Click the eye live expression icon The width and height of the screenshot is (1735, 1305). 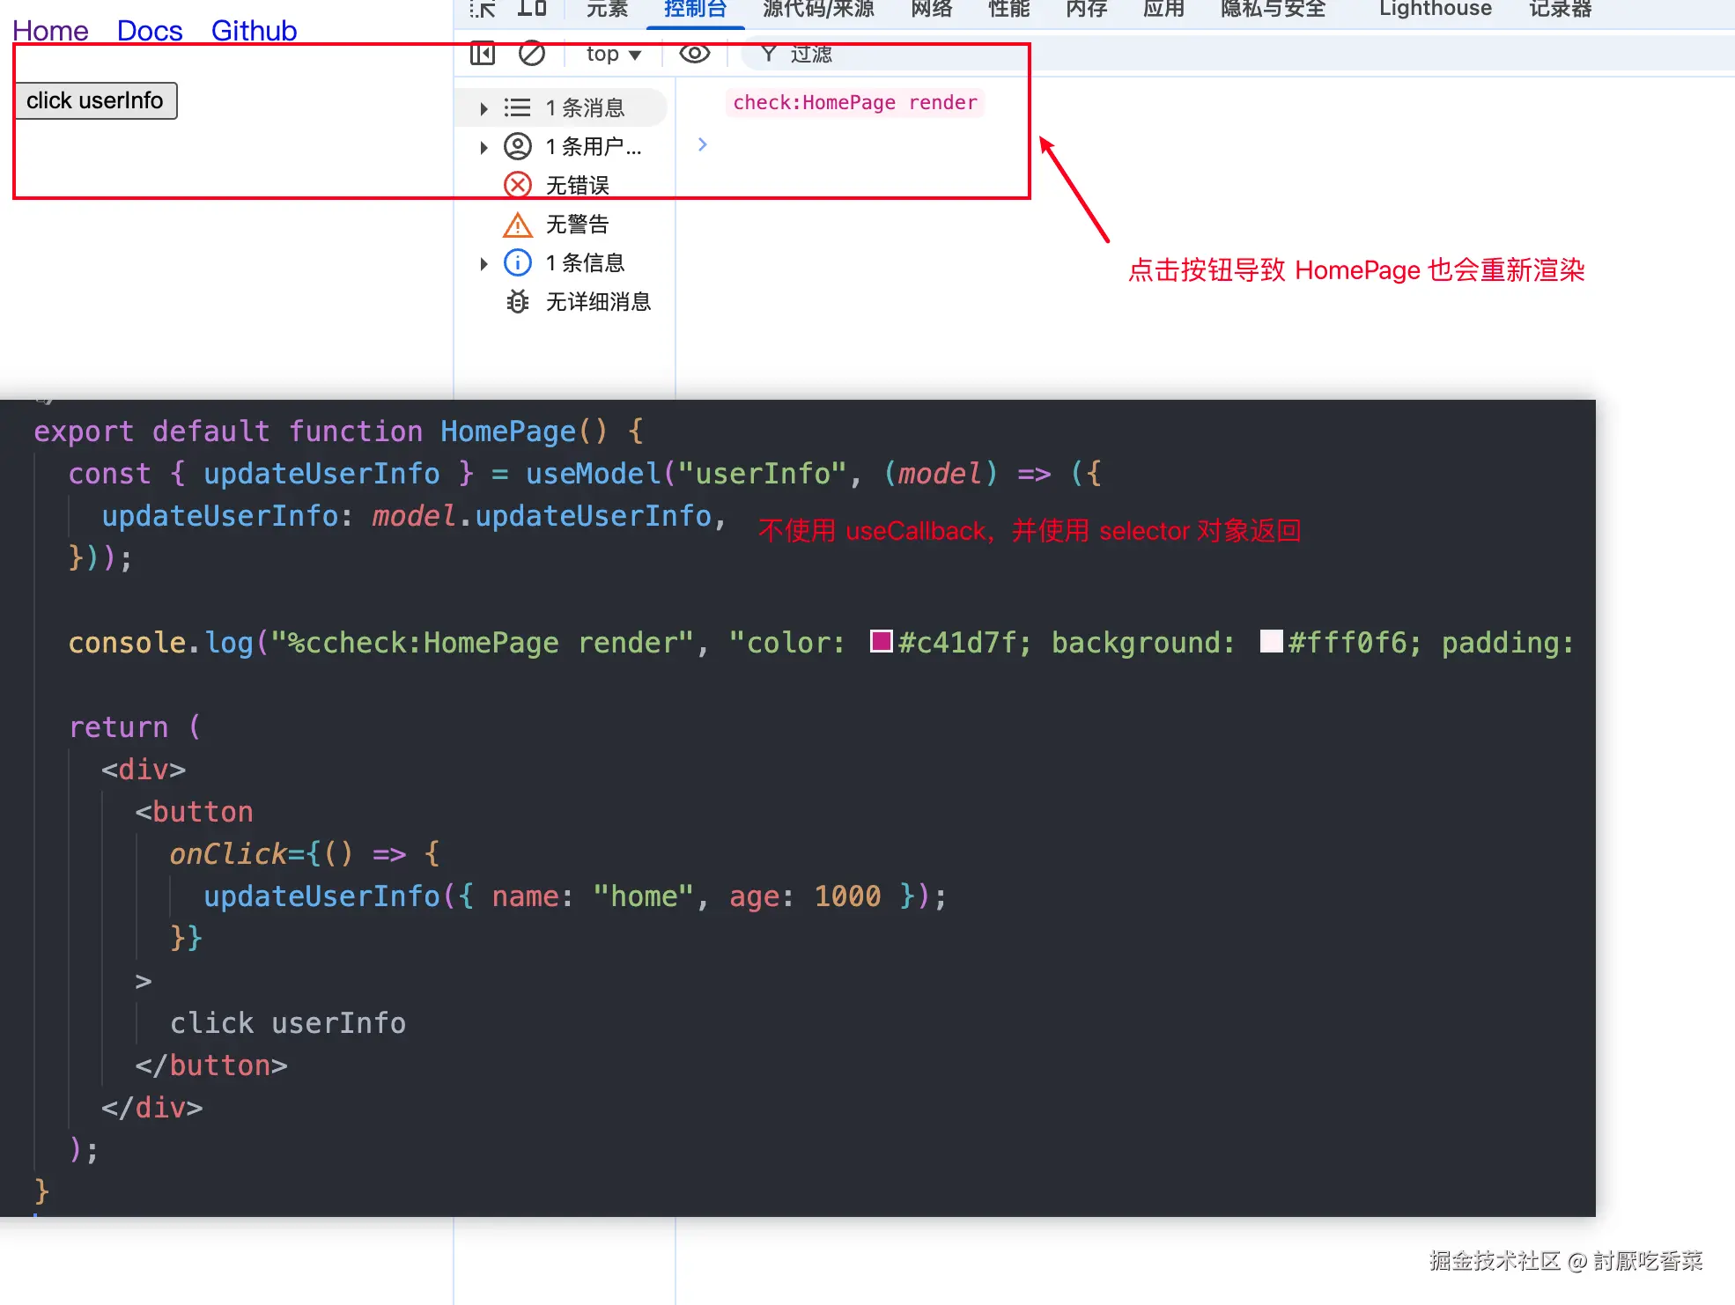point(694,54)
